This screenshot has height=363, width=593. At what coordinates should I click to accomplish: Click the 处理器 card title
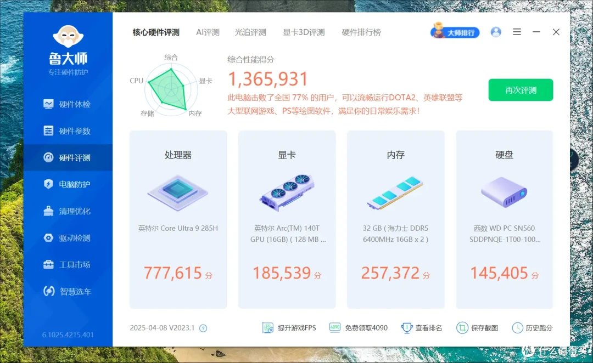click(x=178, y=155)
